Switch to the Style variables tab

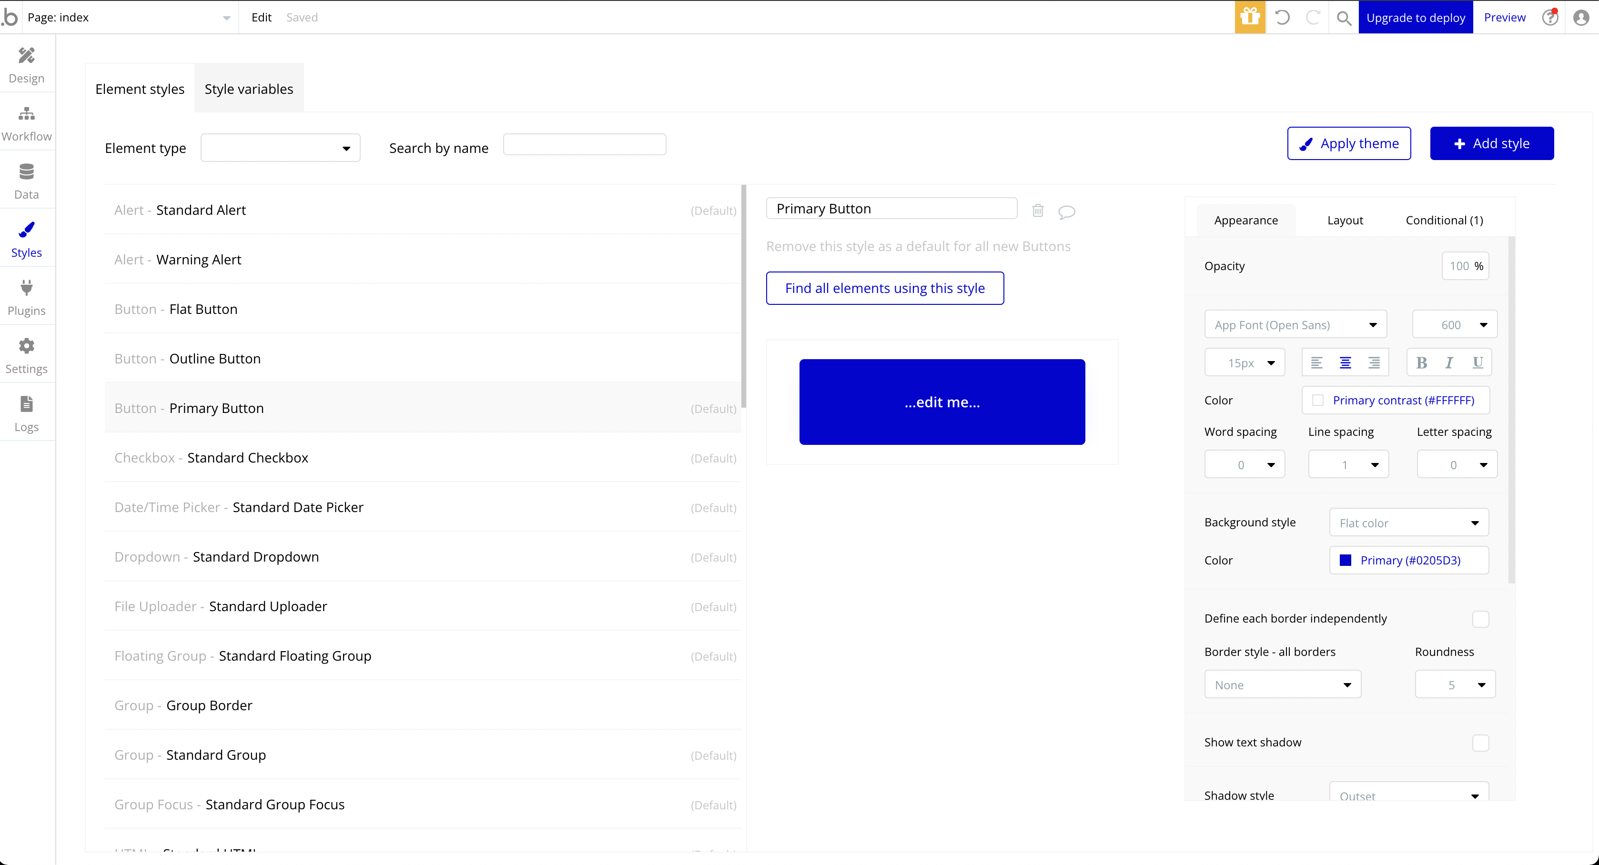coord(248,89)
